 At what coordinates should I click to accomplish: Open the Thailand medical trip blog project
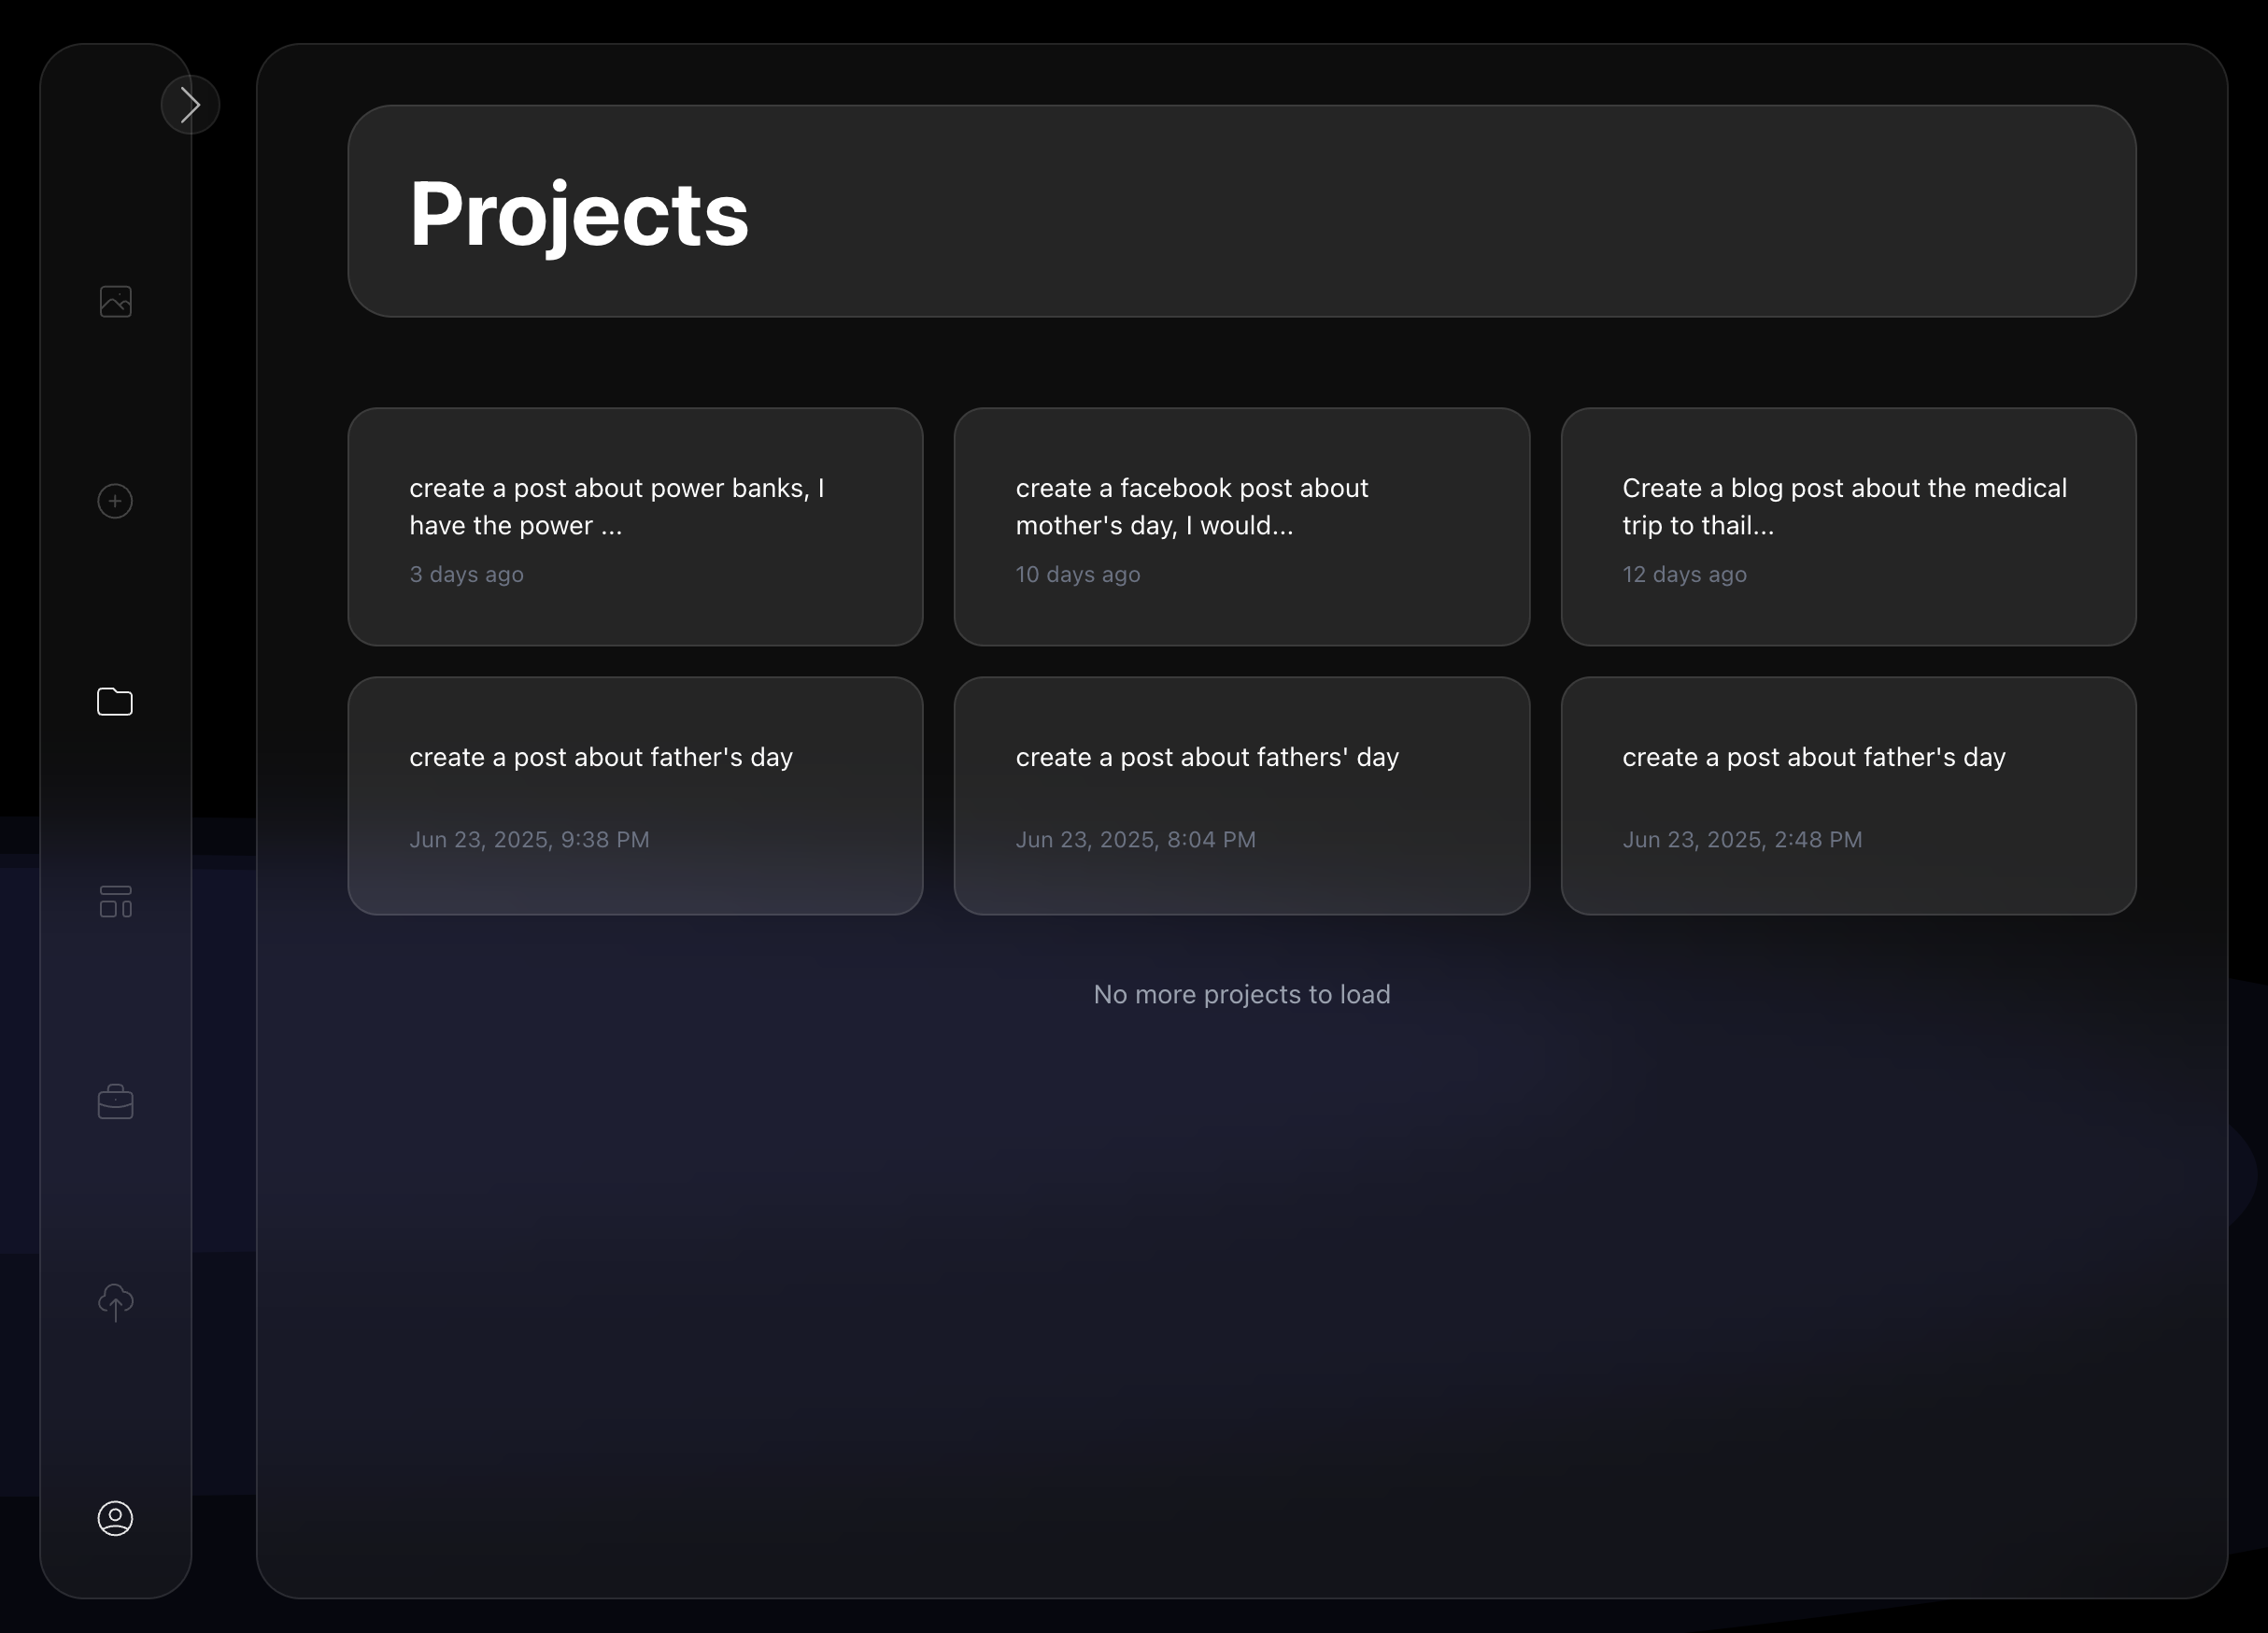pyautogui.click(x=1848, y=527)
